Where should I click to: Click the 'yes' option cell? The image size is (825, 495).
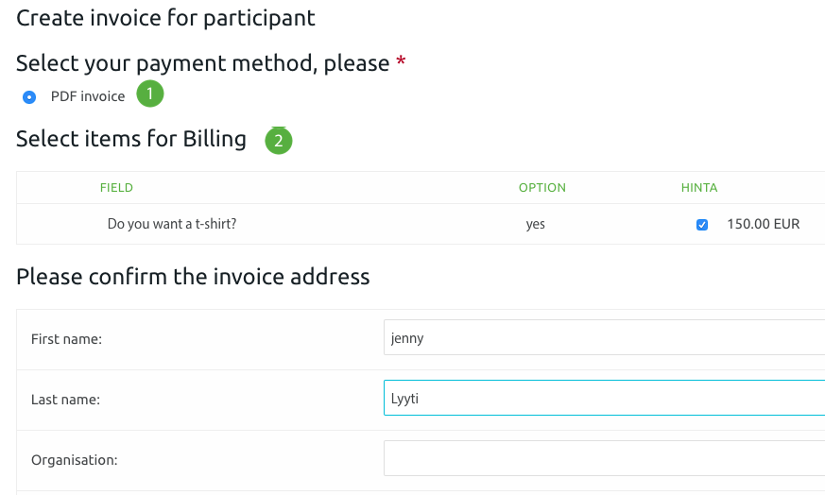coord(535,224)
